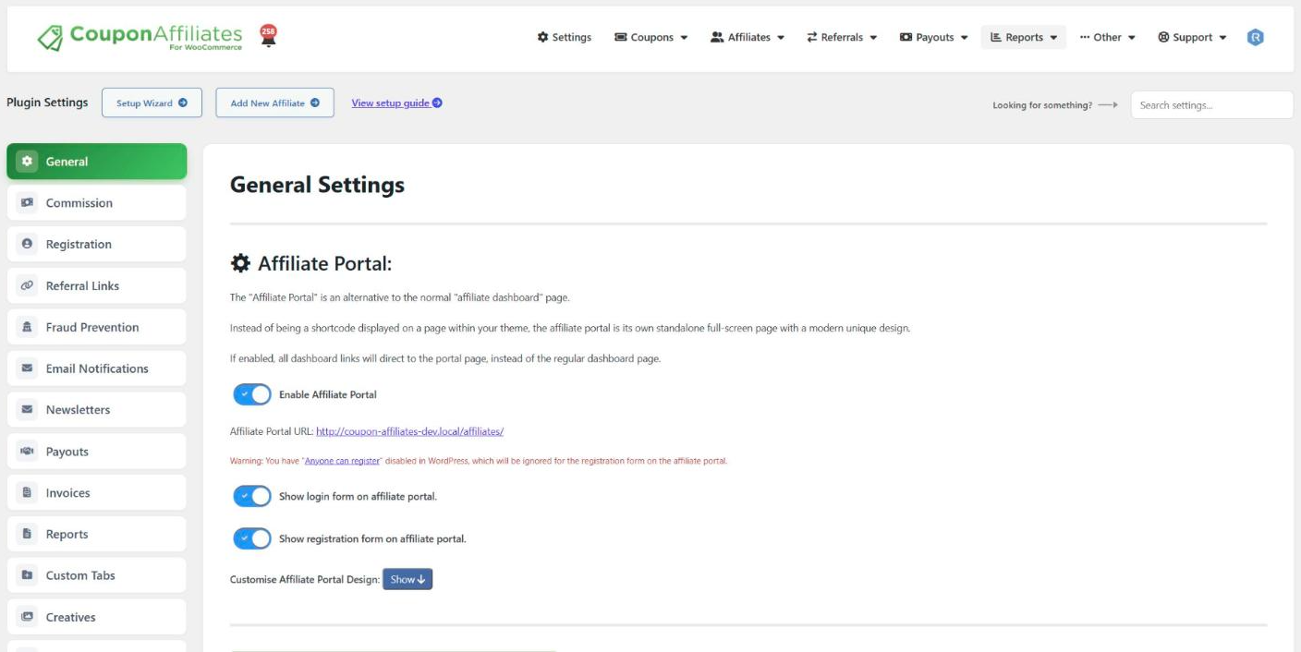Open the Payouts sidebar tab
Viewport: 1301px width, 652px height.
click(97, 451)
